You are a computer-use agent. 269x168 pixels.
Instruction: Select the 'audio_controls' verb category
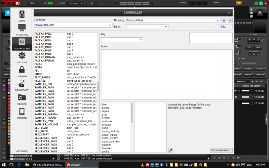click(x=111, y=131)
